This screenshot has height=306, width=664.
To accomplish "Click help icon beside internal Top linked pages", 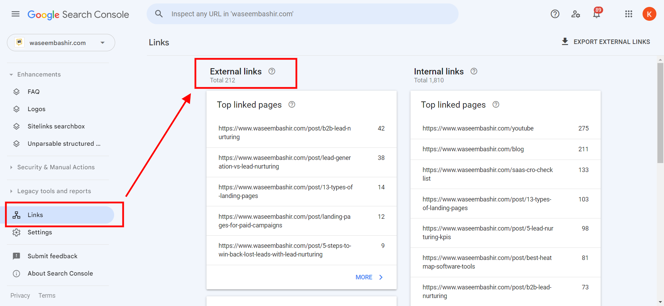I will click(496, 105).
